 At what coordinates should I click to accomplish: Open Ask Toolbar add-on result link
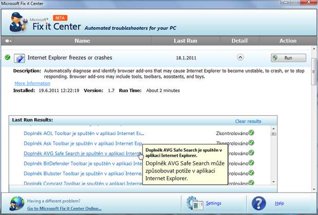[x=83, y=143]
